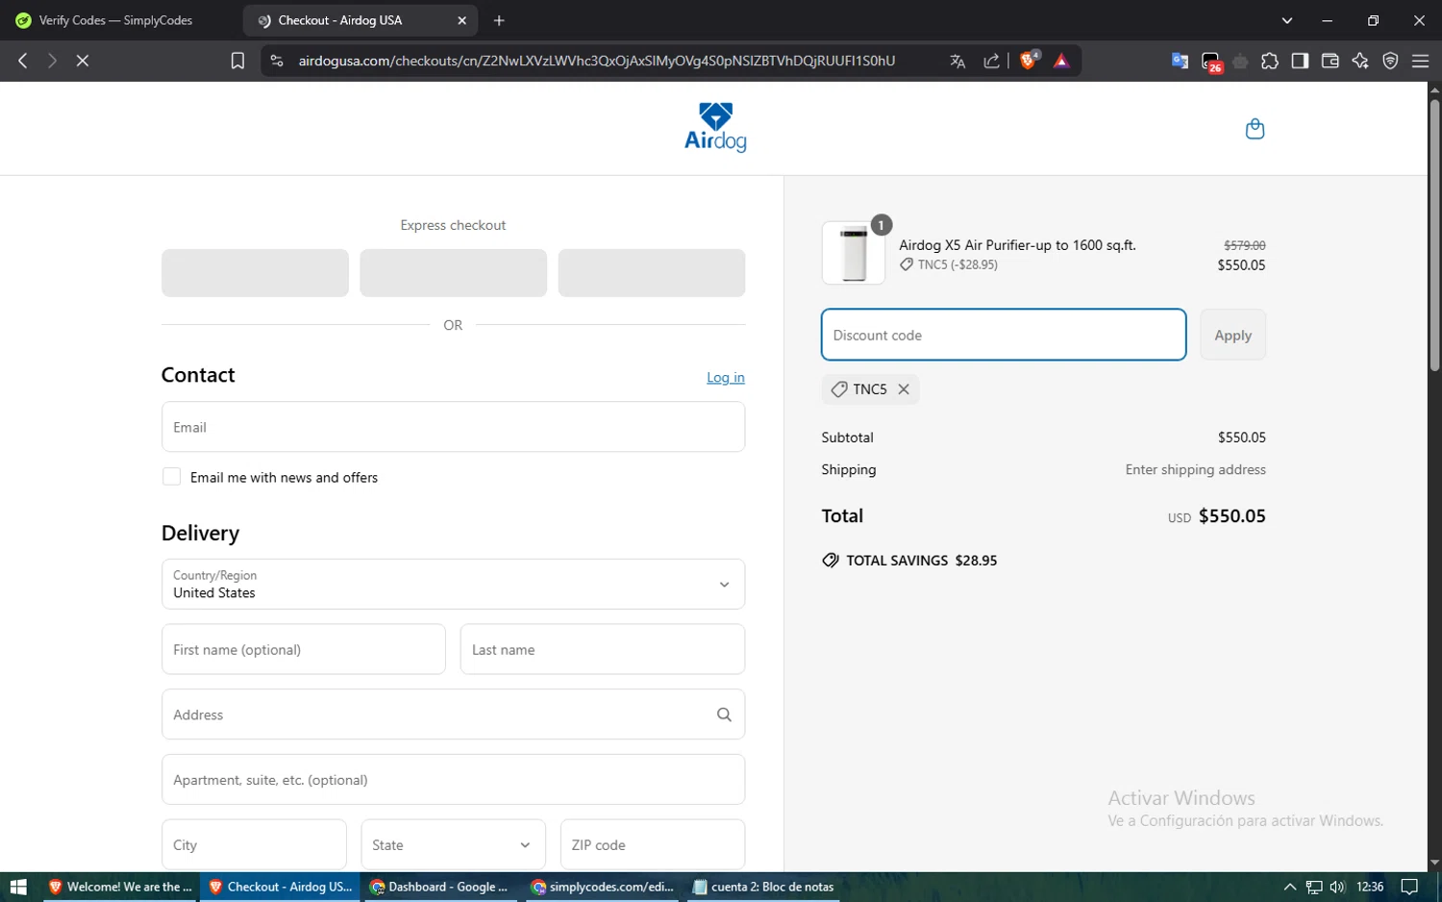Click the Airdog X5 product thumbnail
Screen dimensions: 1442x902
854,253
